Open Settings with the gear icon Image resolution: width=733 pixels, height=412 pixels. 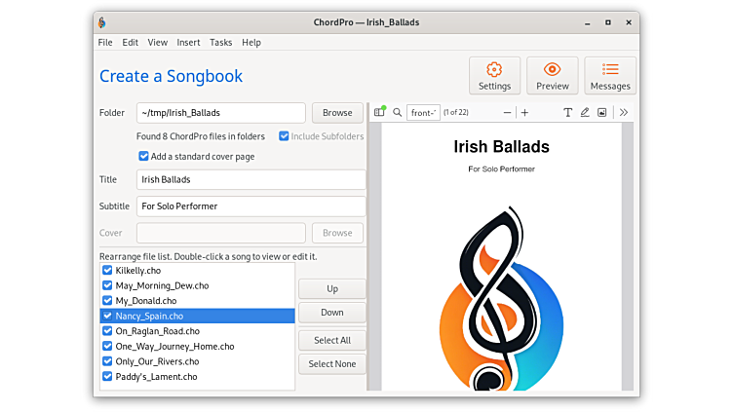click(x=494, y=75)
